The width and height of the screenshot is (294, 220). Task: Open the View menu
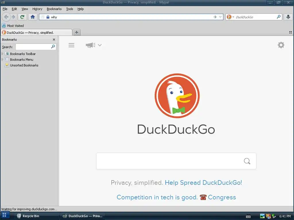tap(25, 9)
